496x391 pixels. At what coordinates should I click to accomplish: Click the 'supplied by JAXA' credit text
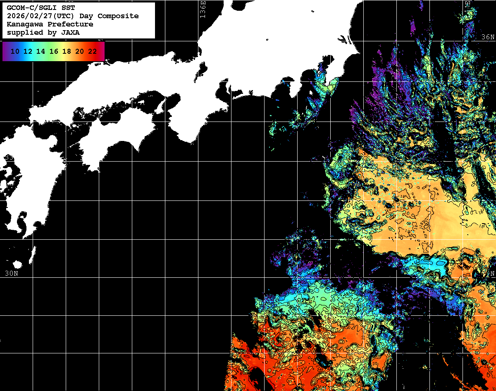pos(43,33)
